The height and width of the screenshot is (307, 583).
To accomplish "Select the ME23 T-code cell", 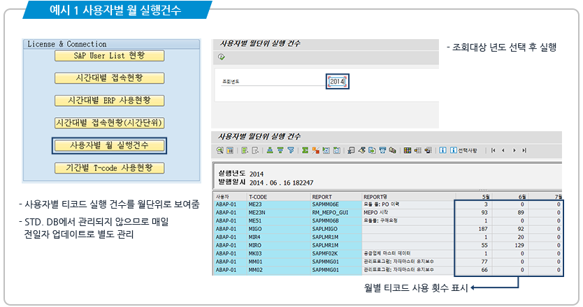I will point(278,204).
